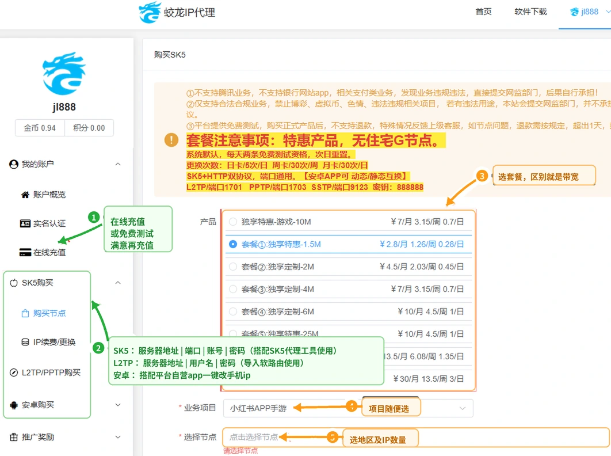Open 软件下载 in top navigation
The height and width of the screenshot is (456, 611).
[x=530, y=12]
